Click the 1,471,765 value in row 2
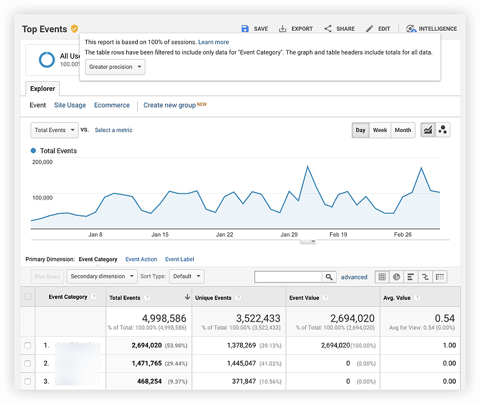The width and height of the screenshot is (480, 404). click(x=147, y=363)
